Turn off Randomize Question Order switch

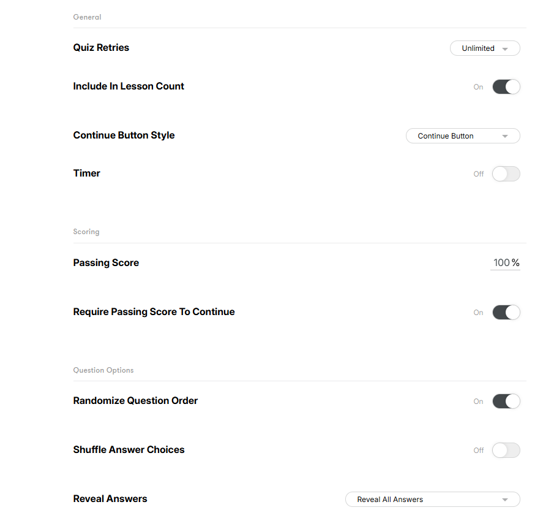pos(506,401)
